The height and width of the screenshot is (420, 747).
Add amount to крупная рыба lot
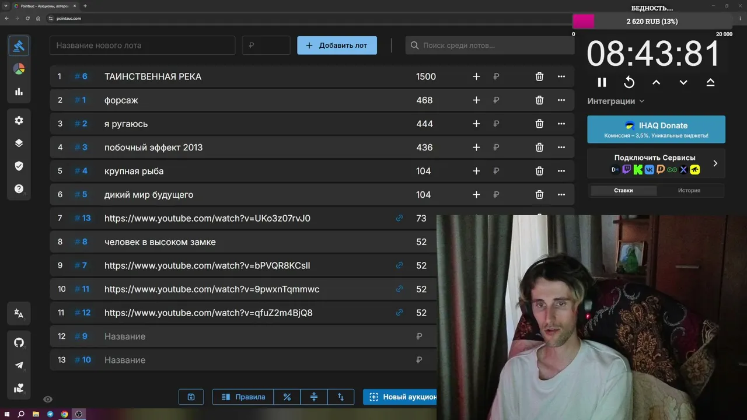[476, 171]
